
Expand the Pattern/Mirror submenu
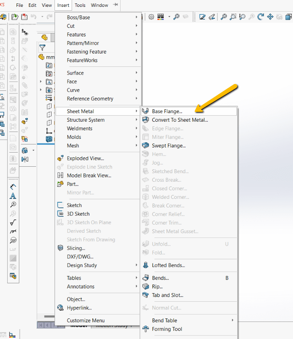point(136,43)
